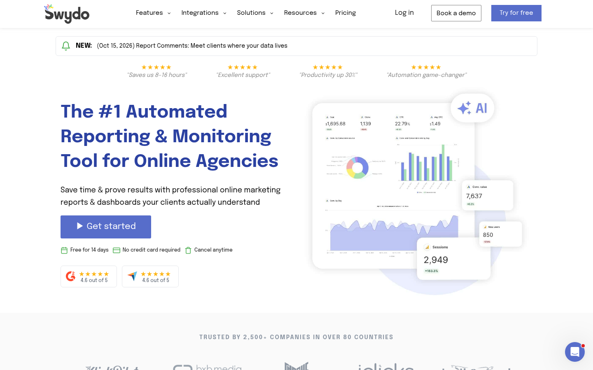Expand the Solutions dropdown menu
The image size is (593, 370).
click(255, 13)
